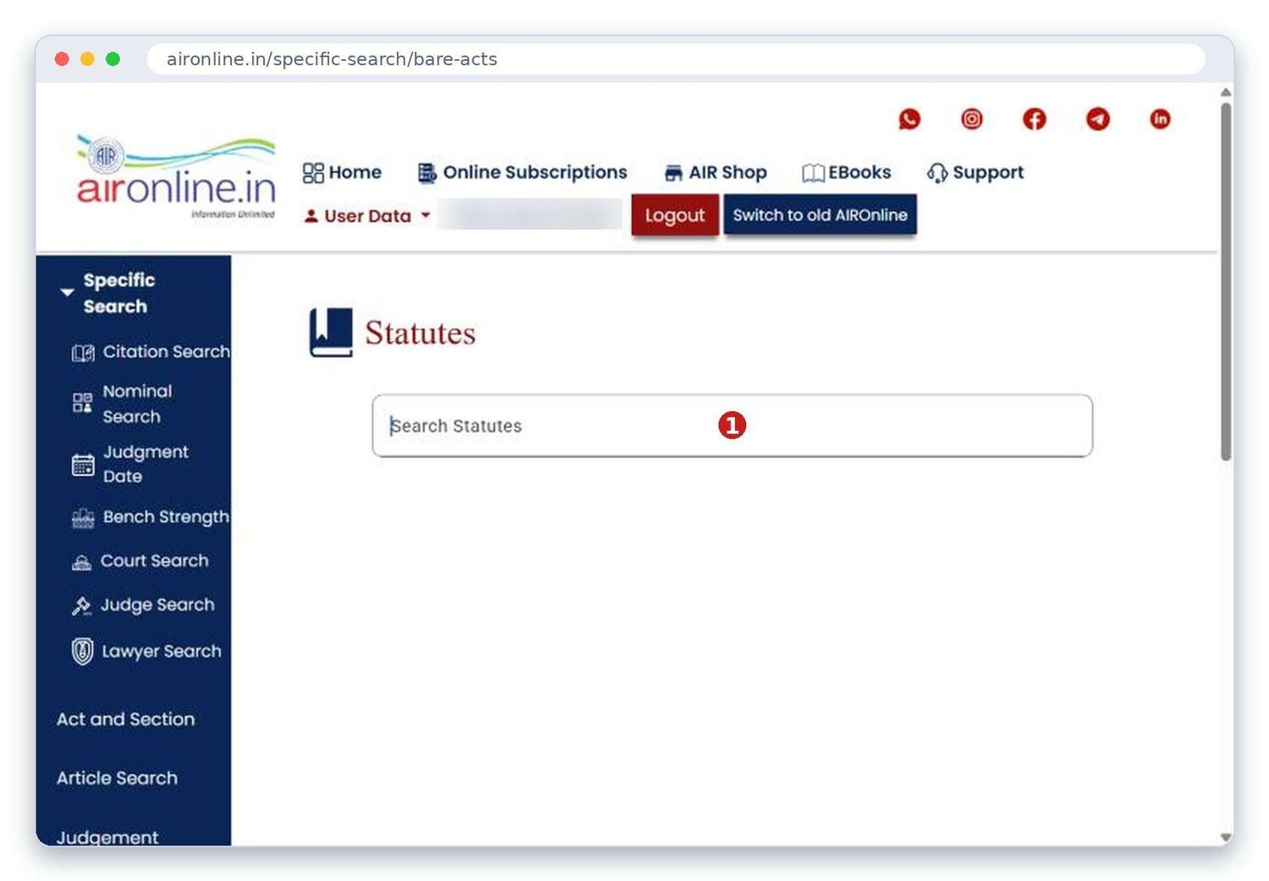Click the Home grid icon
Screen dimensions: 1269x881
click(313, 173)
